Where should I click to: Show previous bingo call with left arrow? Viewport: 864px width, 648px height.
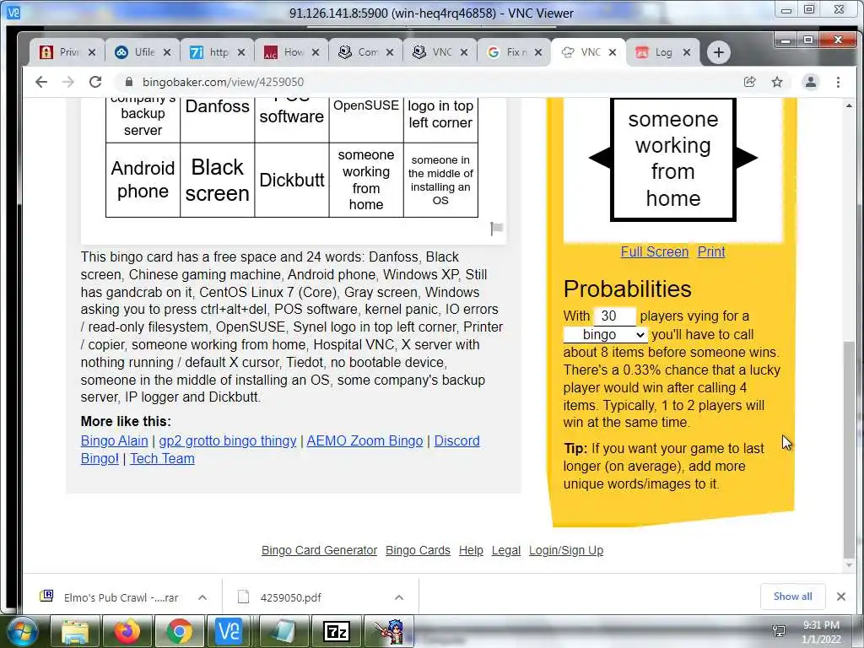[x=600, y=158]
